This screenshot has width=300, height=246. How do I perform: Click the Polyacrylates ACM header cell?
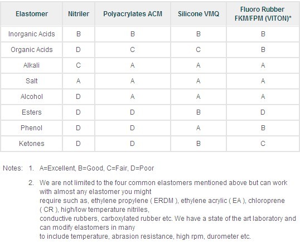click(133, 14)
